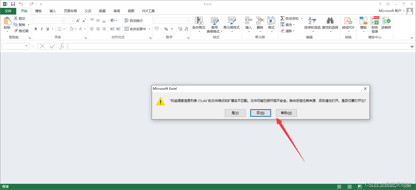
Task: Toggle Bold formatting
Action: click(x=36, y=29)
